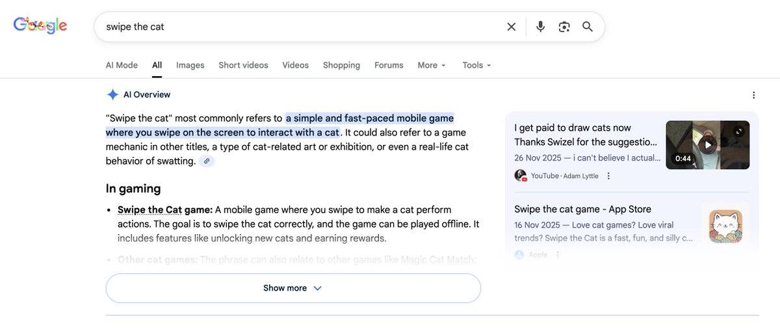Open Google Lens image search icon
780x331 pixels.
pyautogui.click(x=564, y=27)
